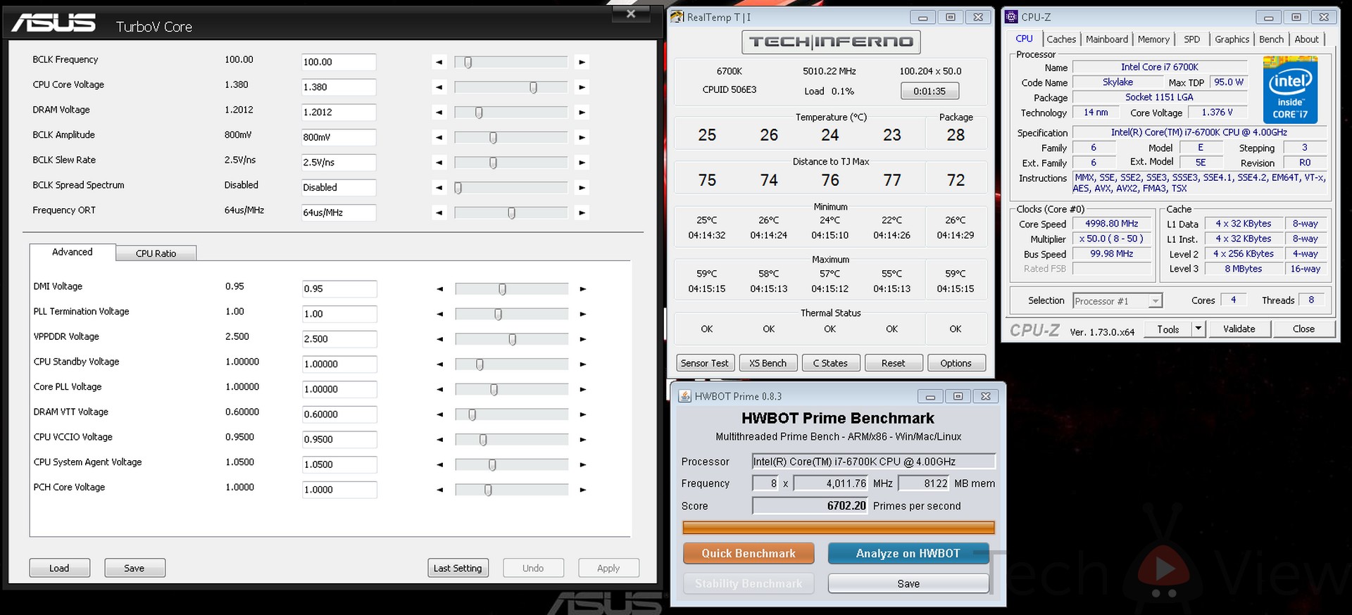Click the Last Setting button
Image resolution: width=1352 pixels, height=615 pixels.
[x=458, y=568]
